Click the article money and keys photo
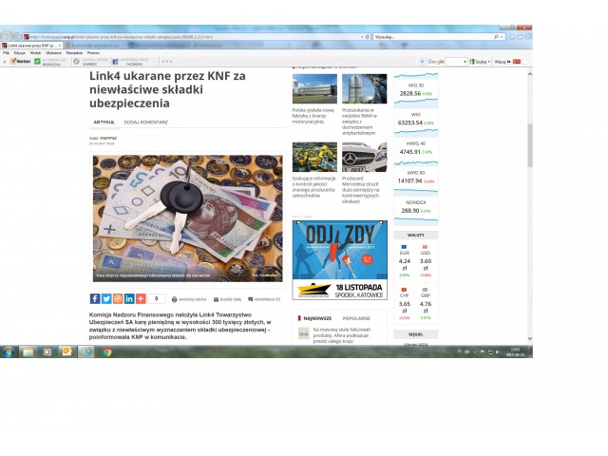The height and width of the screenshot is (456, 608). (187, 218)
